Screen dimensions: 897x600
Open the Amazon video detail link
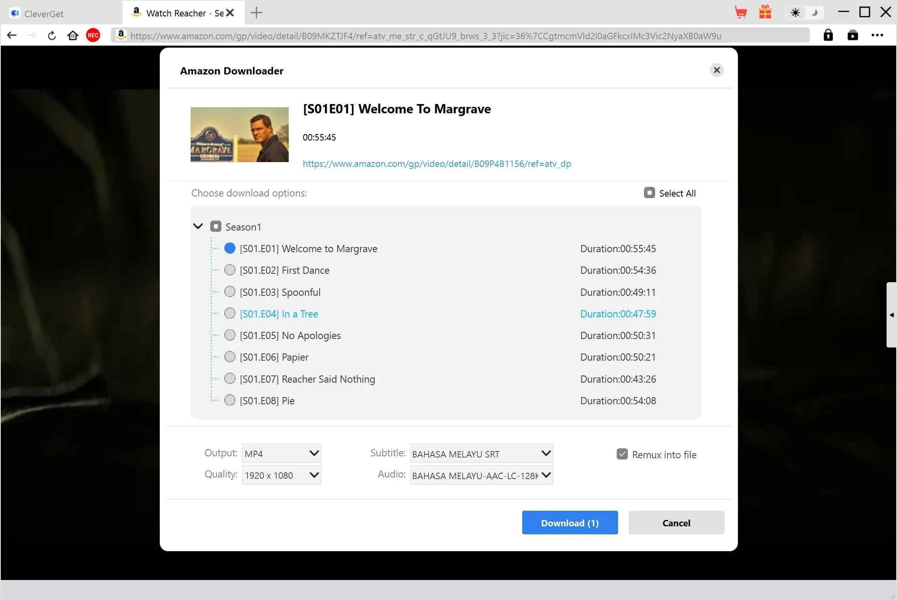coord(436,164)
